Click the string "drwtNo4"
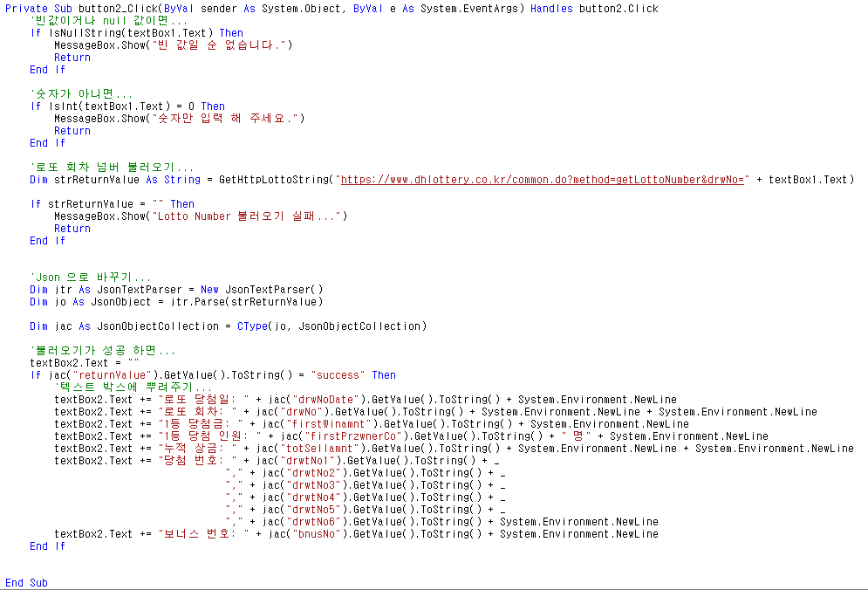868x590 pixels. 317,497
